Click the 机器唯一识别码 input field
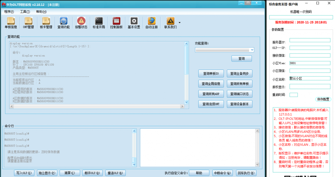335x177 pixels. point(301,17)
